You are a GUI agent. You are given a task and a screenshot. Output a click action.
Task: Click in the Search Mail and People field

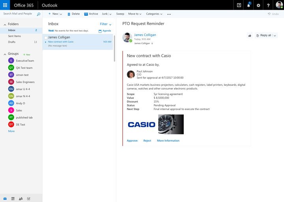18,14
